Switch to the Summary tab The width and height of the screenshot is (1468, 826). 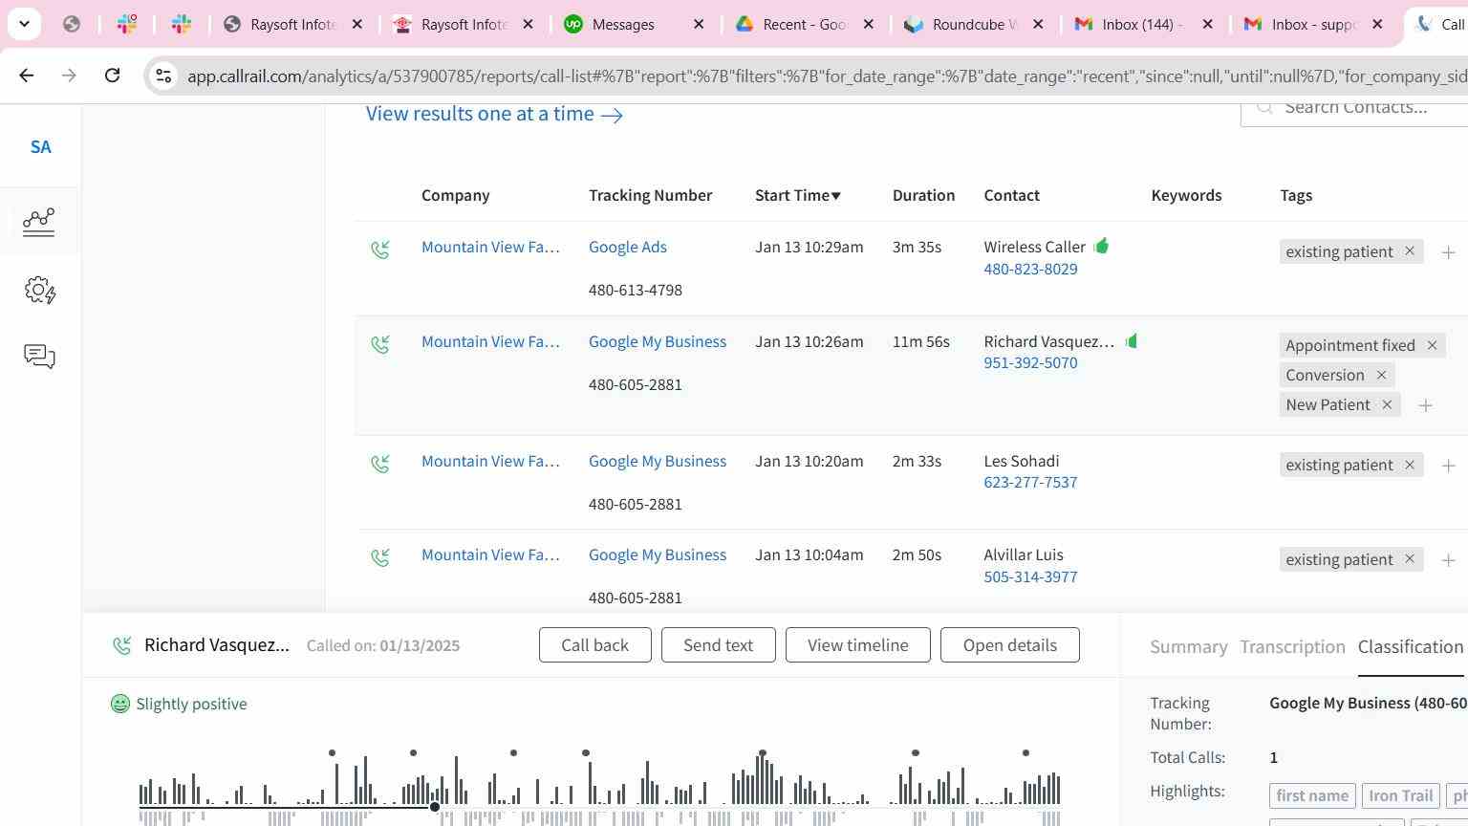click(1189, 647)
